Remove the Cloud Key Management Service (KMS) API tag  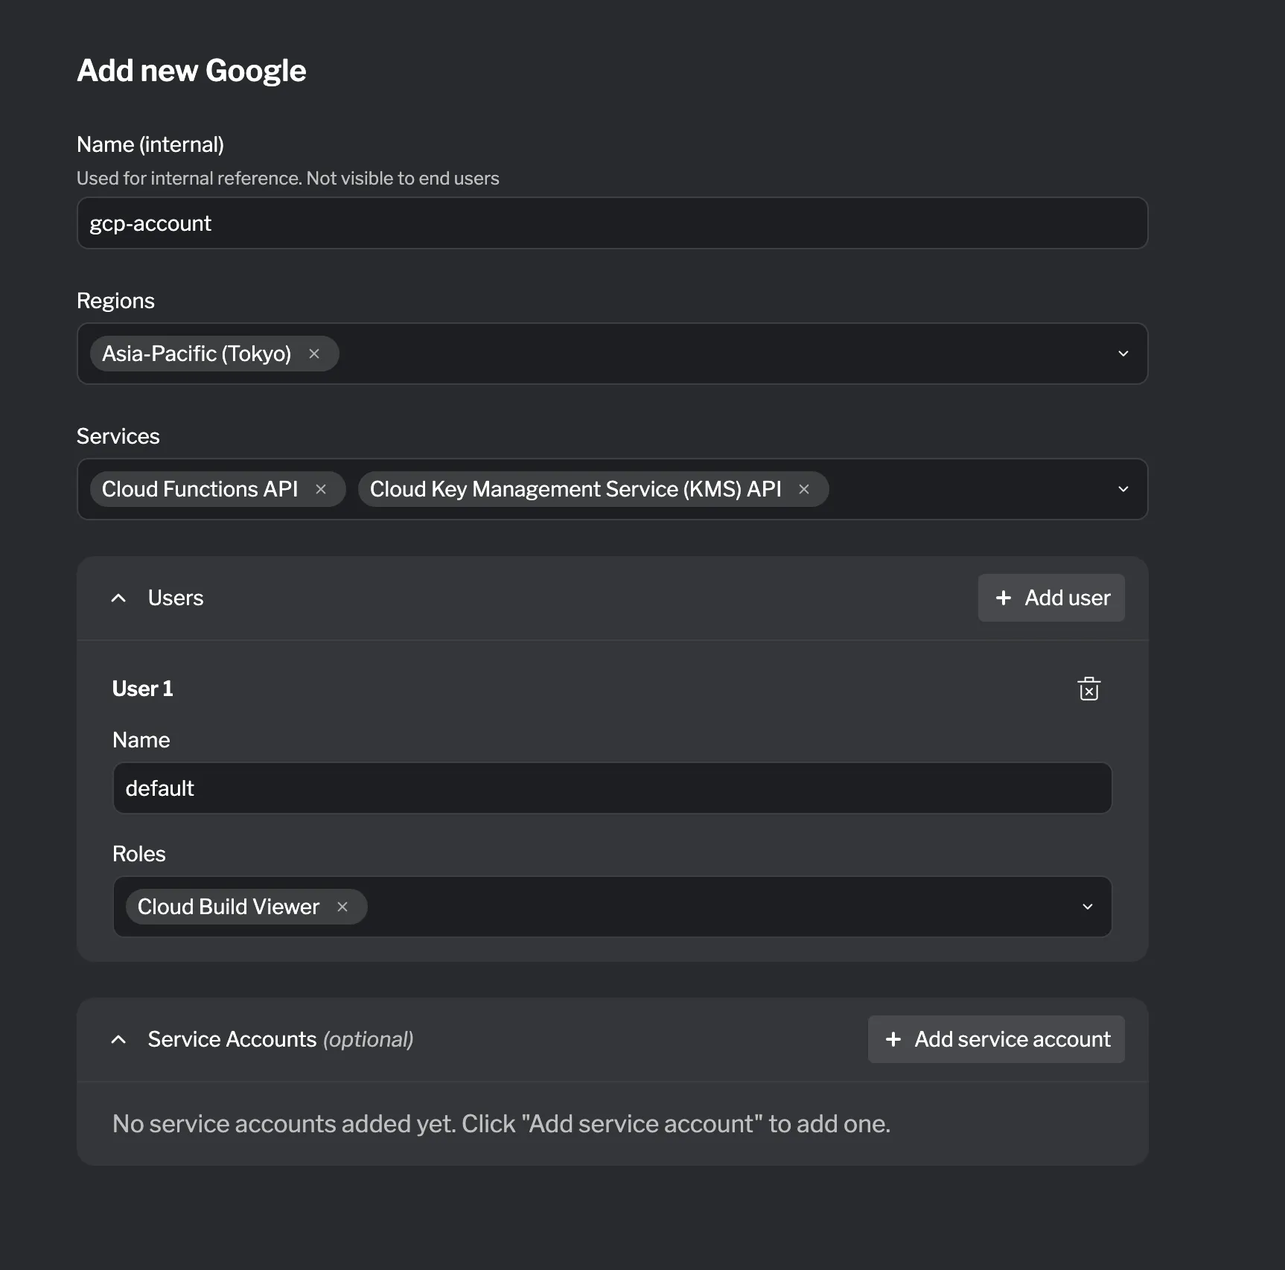(804, 489)
